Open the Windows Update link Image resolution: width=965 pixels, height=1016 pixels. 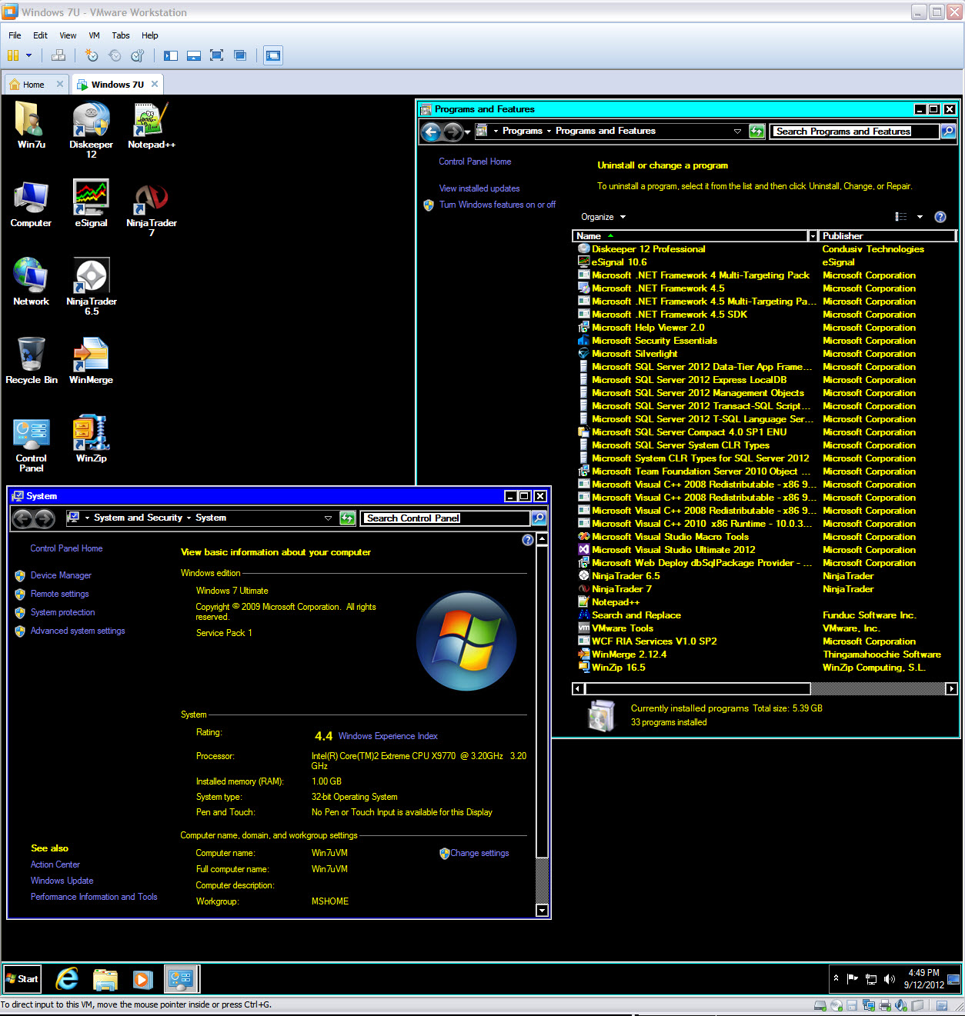click(x=62, y=881)
